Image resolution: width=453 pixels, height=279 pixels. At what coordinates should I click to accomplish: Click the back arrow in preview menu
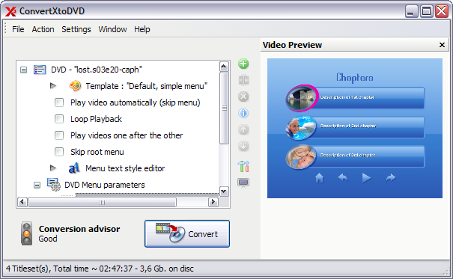click(x=343, y=177)
